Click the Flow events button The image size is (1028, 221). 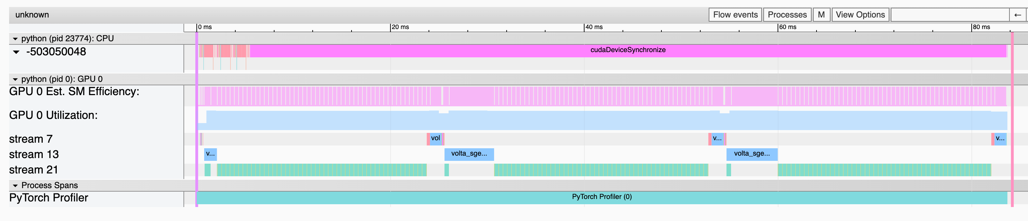(735, 15)
